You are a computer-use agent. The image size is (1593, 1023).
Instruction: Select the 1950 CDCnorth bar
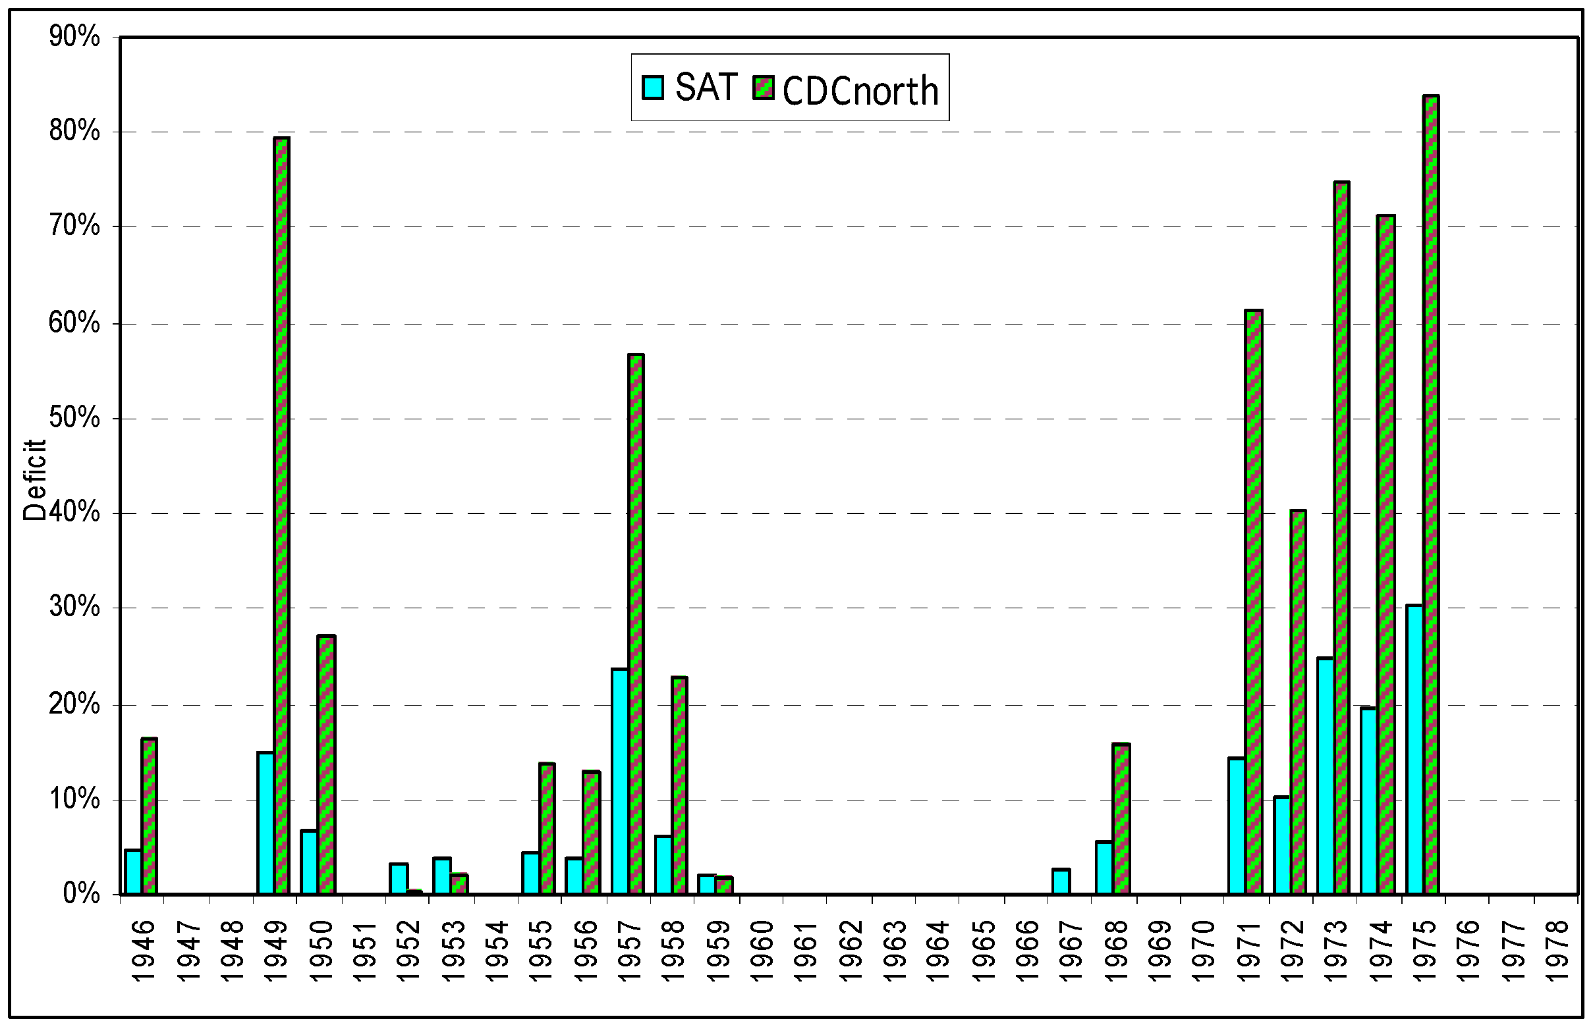[x=325, y=764]
